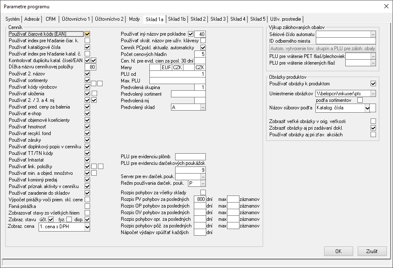This screenshot has height=268, width=393.
Task: Click browse for Režim používania darček. pouk.
Action: point(203,183)
